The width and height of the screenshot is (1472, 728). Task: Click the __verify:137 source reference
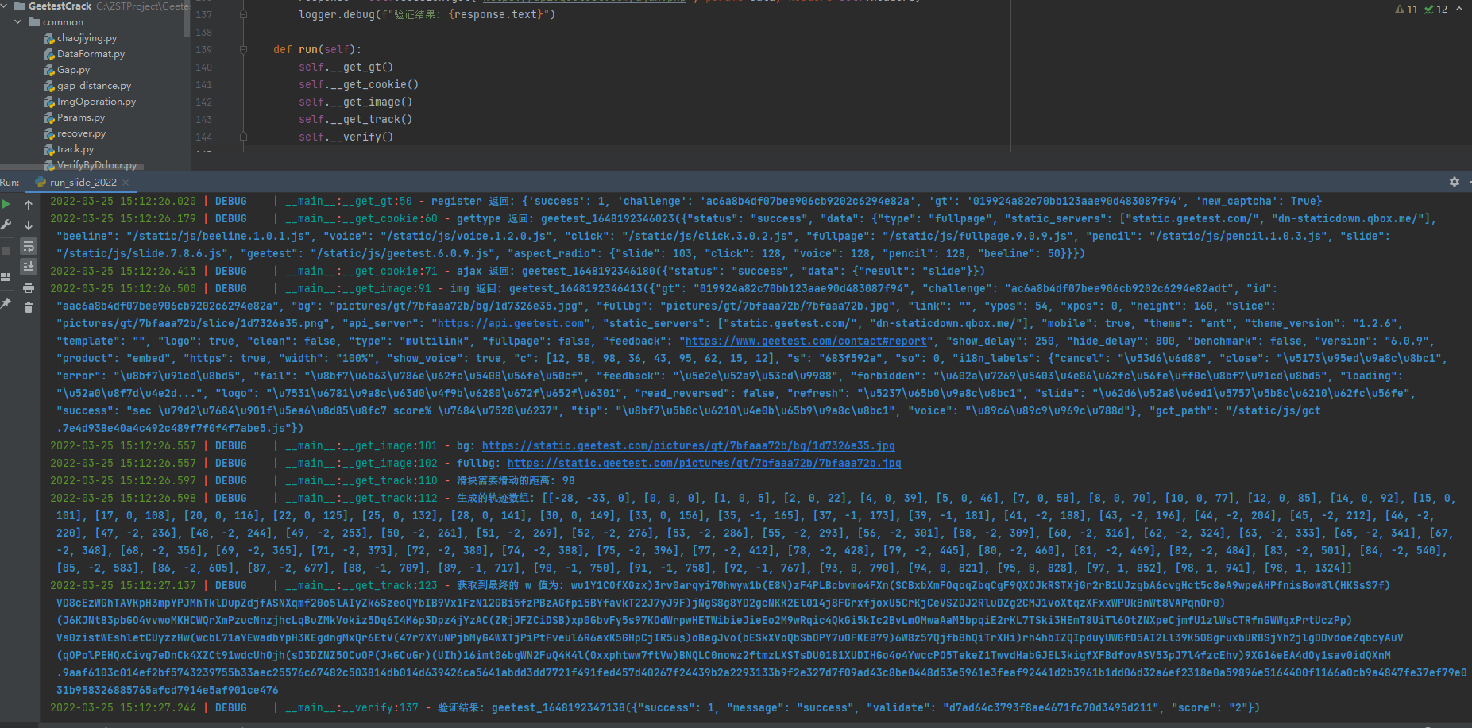(352, 707)
